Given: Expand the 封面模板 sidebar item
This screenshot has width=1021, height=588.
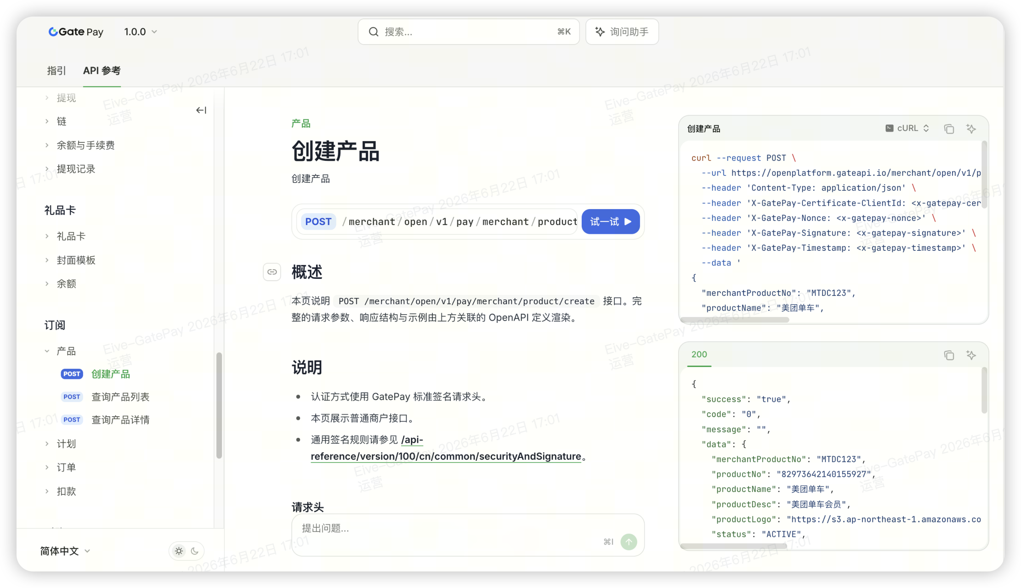Looking at the screenshot, I should (x=76, y=260).
